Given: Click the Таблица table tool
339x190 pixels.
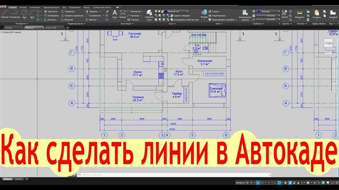Looking at the screenshot, I should tap(133, 19).
